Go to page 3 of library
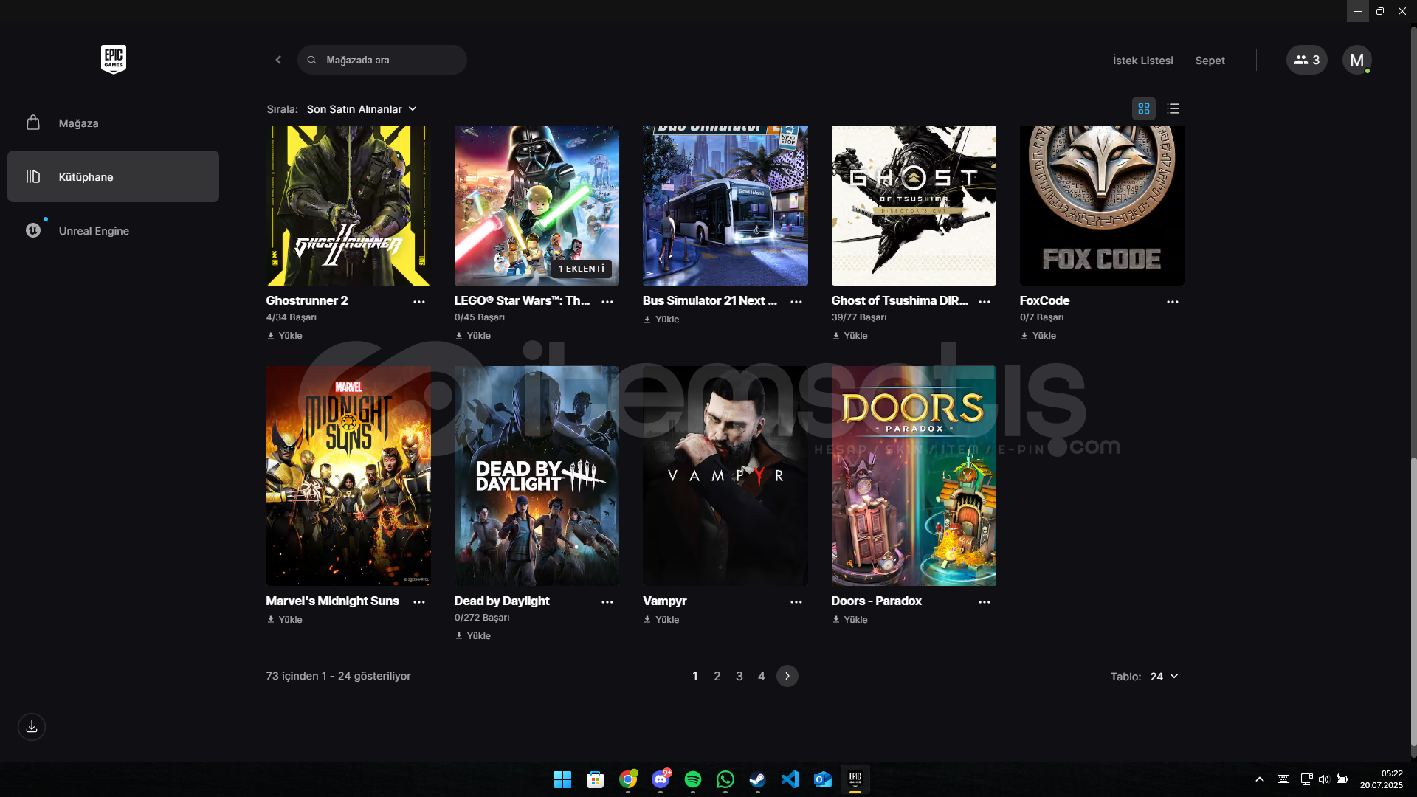The height and width of the screenshot is (797, 1417). coord(739,676)
